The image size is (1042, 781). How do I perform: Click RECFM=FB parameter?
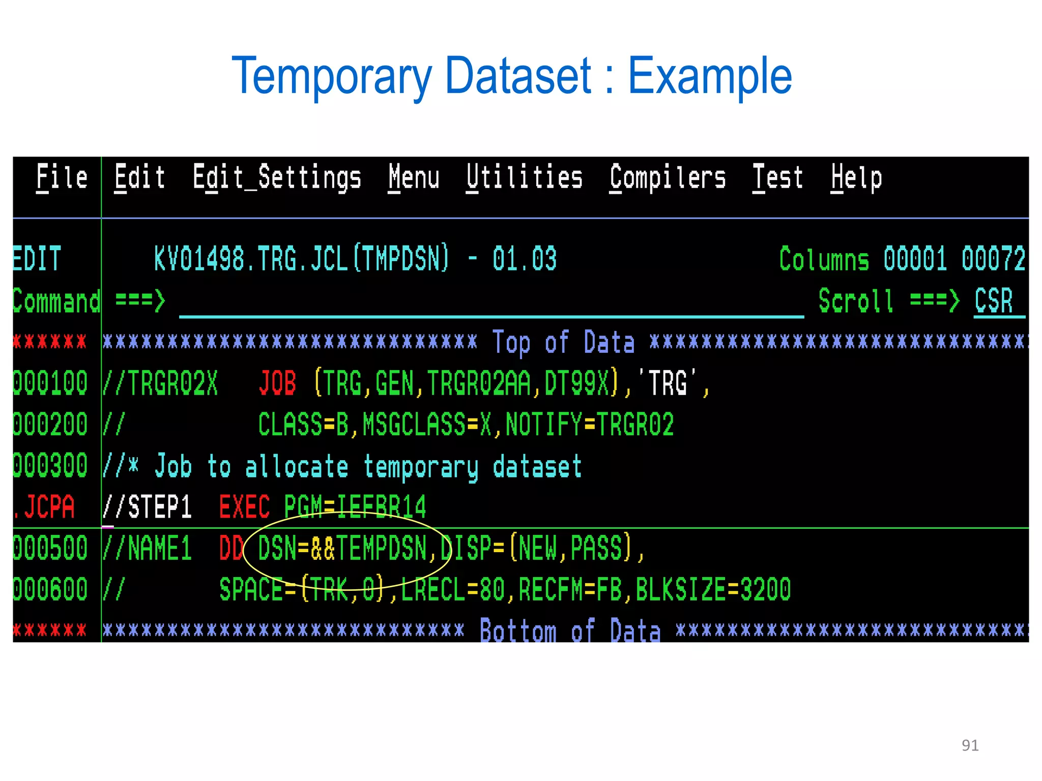[x=570, y=590]
